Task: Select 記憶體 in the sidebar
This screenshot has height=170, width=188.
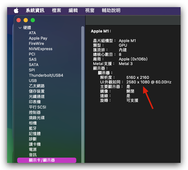Action: click(35, 134)
